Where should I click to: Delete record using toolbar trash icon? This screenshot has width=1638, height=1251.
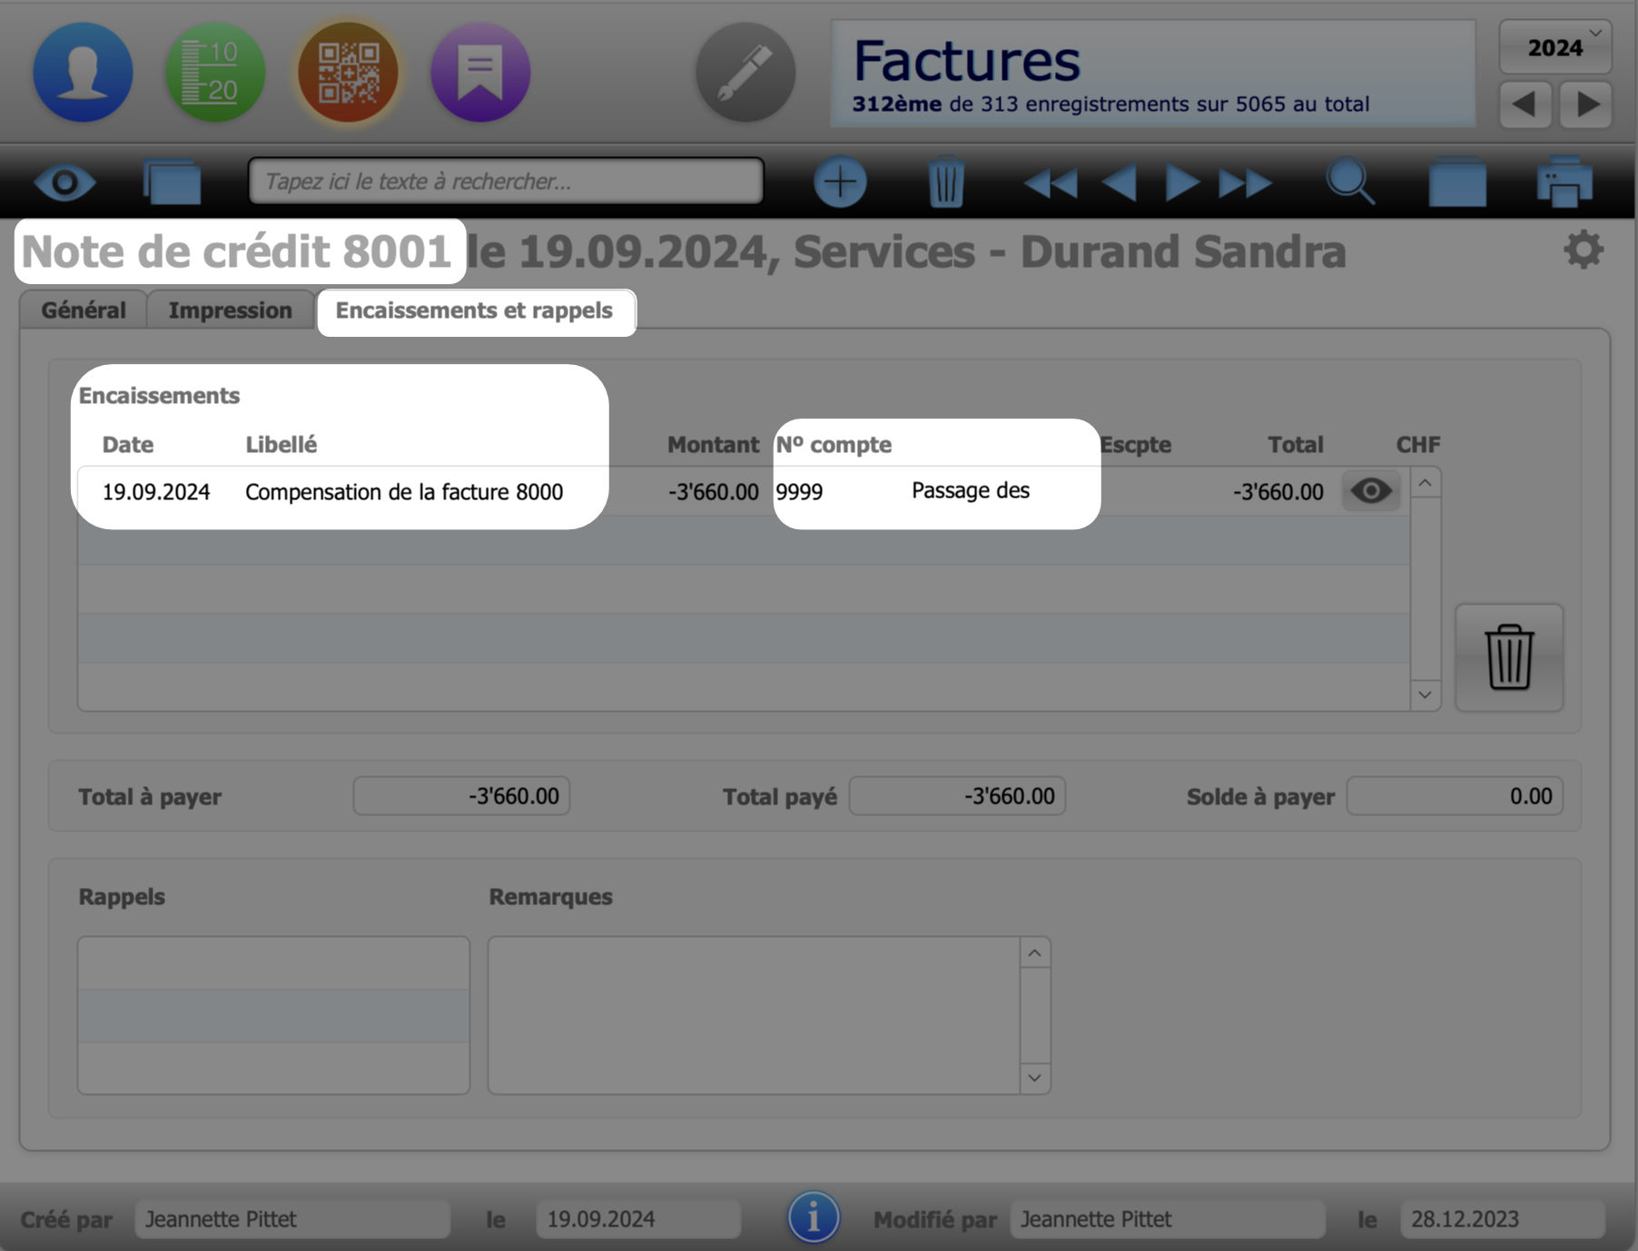pos(946,182)
